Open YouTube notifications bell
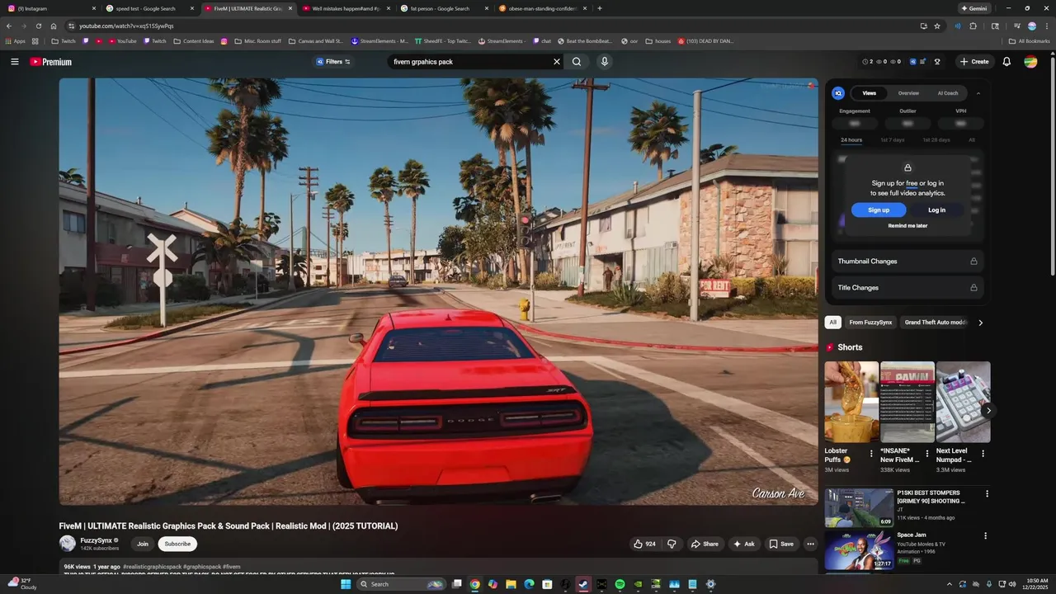 [1006, 62]
